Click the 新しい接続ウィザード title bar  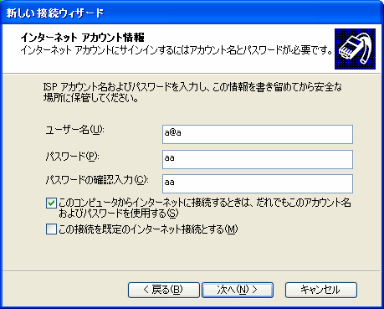click(192, 13)
